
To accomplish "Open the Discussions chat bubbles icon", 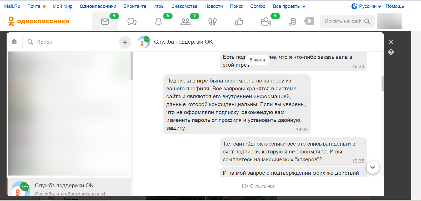I will click(x=132, y=22).
